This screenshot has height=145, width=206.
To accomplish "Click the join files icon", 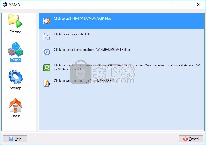I will click(47, 37).
